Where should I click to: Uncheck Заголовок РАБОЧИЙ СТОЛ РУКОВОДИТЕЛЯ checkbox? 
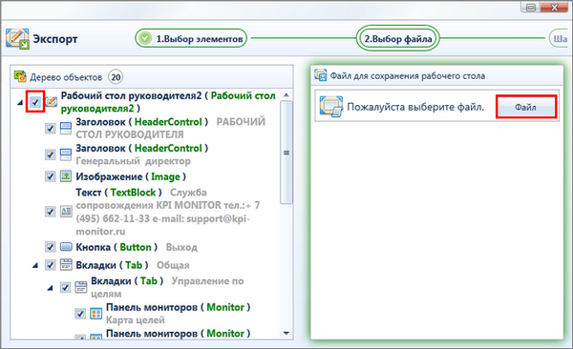click(50, 128)
